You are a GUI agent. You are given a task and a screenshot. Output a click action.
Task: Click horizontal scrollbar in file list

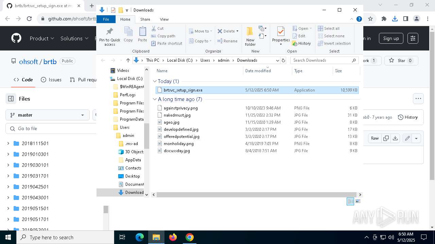(x=257, y=195)
